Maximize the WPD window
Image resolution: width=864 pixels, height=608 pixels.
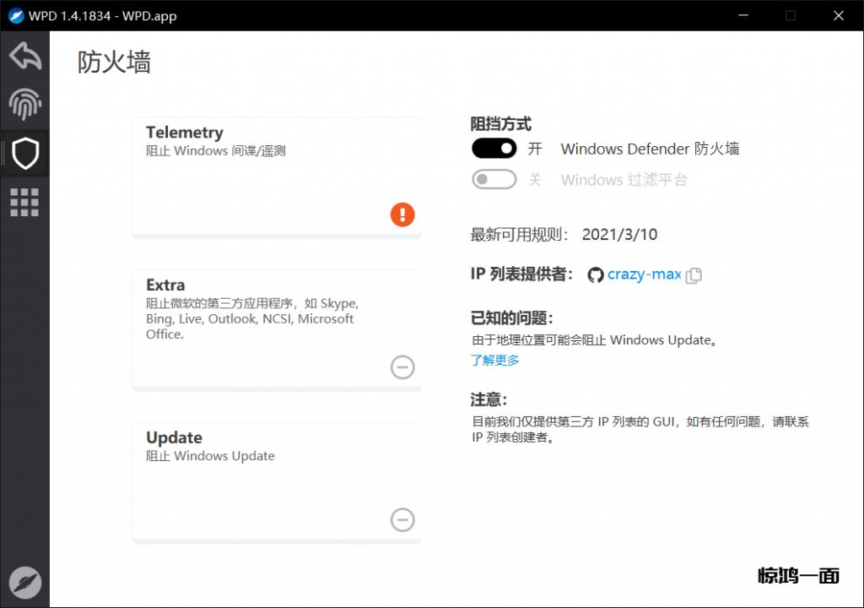point(791,15)
